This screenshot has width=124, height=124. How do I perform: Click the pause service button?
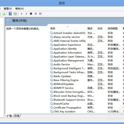[x=36, y=14]
